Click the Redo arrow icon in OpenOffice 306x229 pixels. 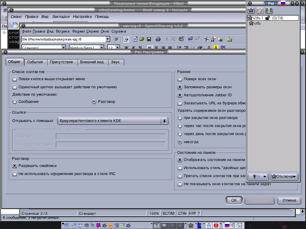[197, 39]
